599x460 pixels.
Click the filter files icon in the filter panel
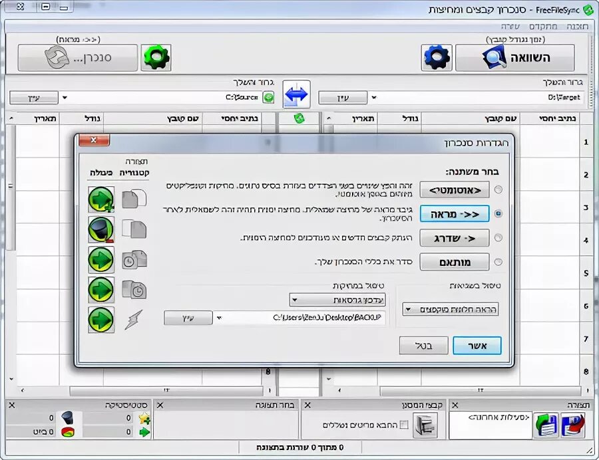(425, 425)
